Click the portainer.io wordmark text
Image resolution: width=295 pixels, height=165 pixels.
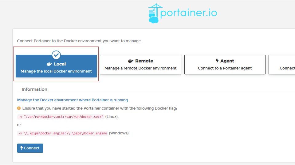pyautogui.click(x=189, y=13)
